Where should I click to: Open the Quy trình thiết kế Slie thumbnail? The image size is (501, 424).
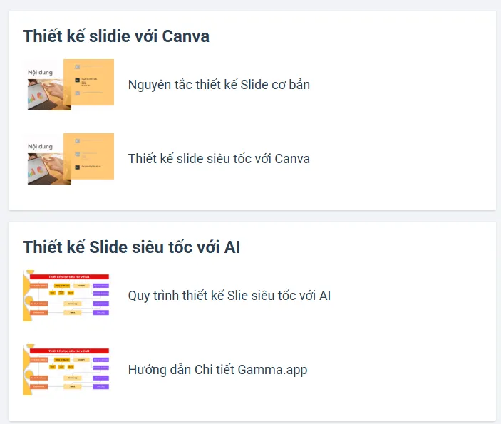click(66, 296)
